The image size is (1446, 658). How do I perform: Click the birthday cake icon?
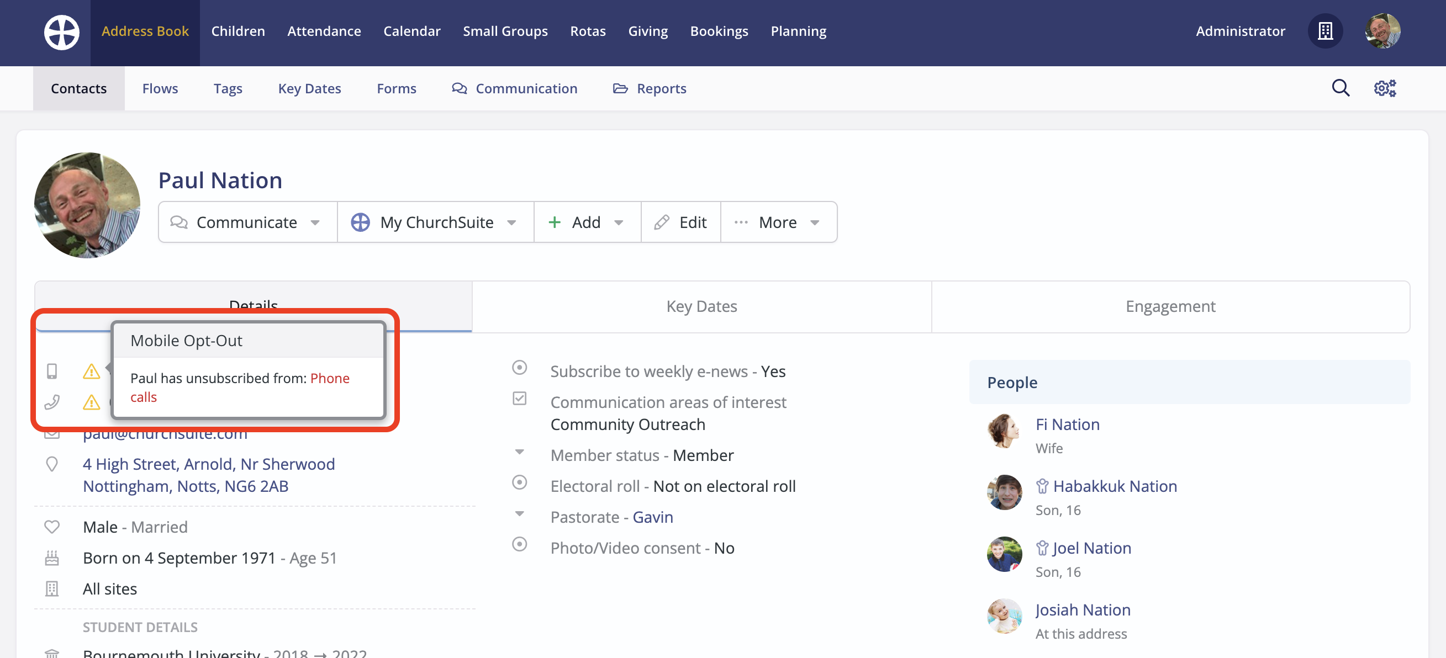coord(52,558)
